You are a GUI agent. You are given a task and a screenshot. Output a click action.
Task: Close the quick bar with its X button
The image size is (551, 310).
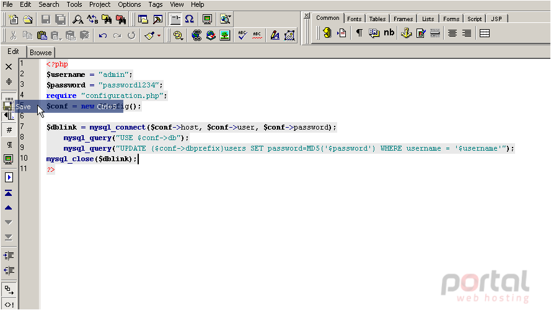[306, 15]
